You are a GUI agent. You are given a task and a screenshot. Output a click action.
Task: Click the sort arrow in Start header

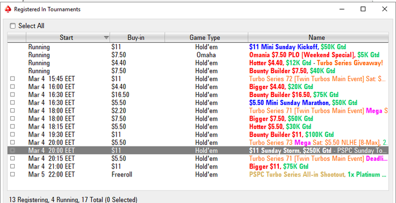pos(106,38)
